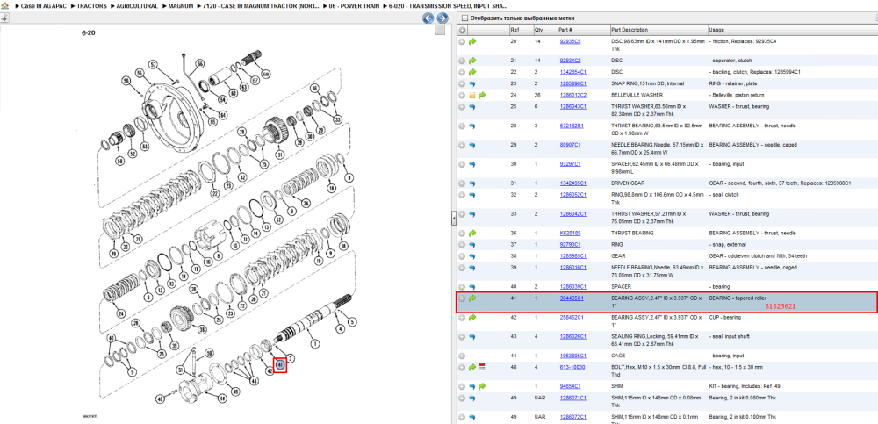878x424 pixels.
Task: Select round add button for 92793C1
Action: 462,245
